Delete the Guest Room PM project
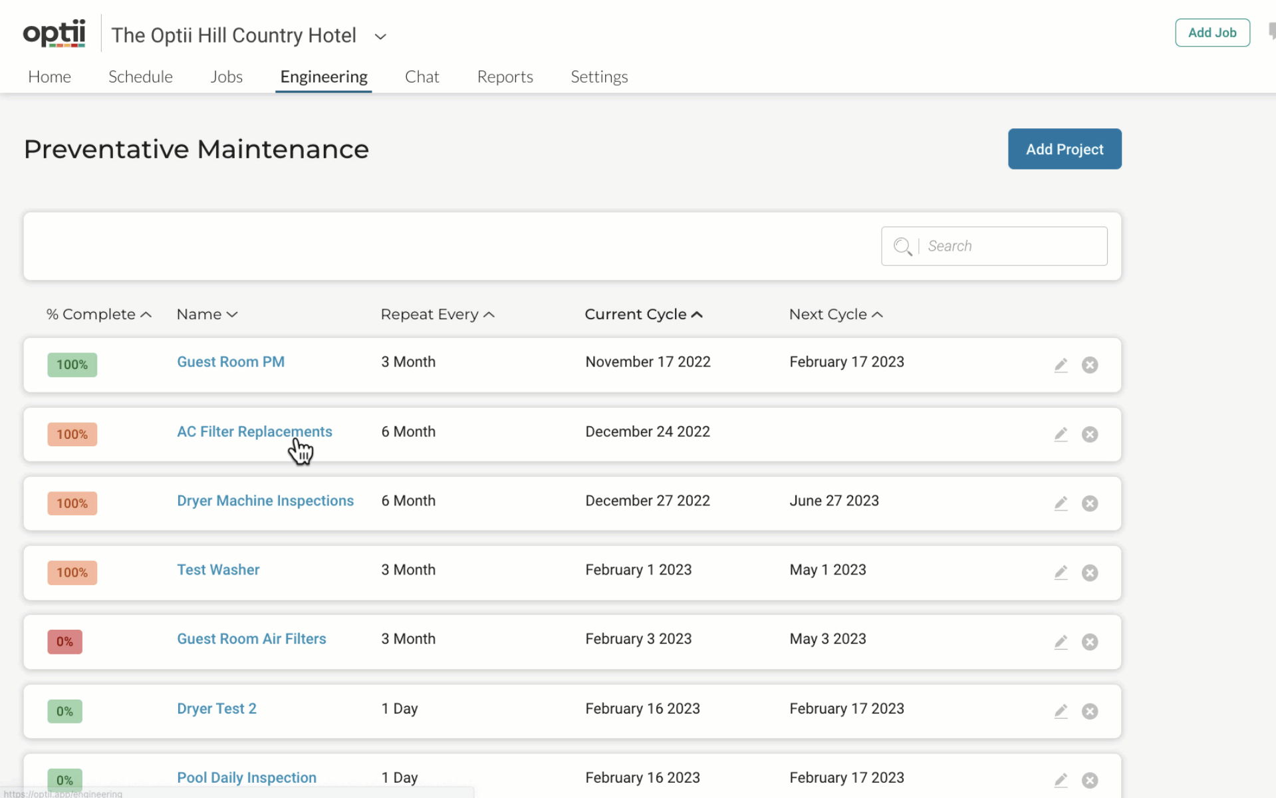This screenshot has width=1276, height=798. tap(1089, 365)
